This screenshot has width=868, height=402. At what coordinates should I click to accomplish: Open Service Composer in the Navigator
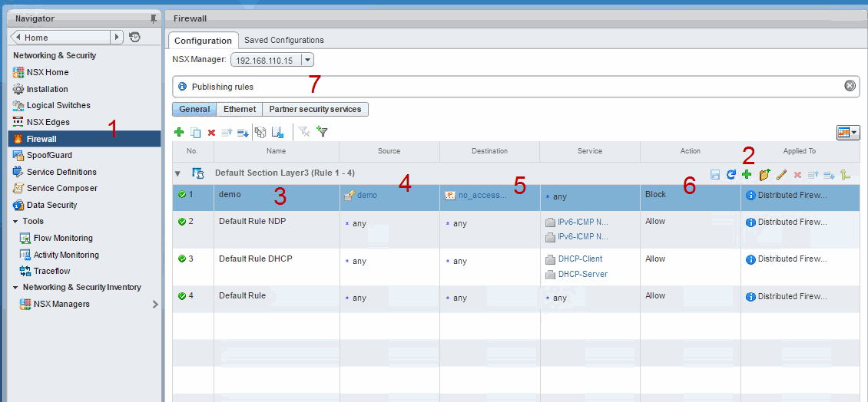62,188
